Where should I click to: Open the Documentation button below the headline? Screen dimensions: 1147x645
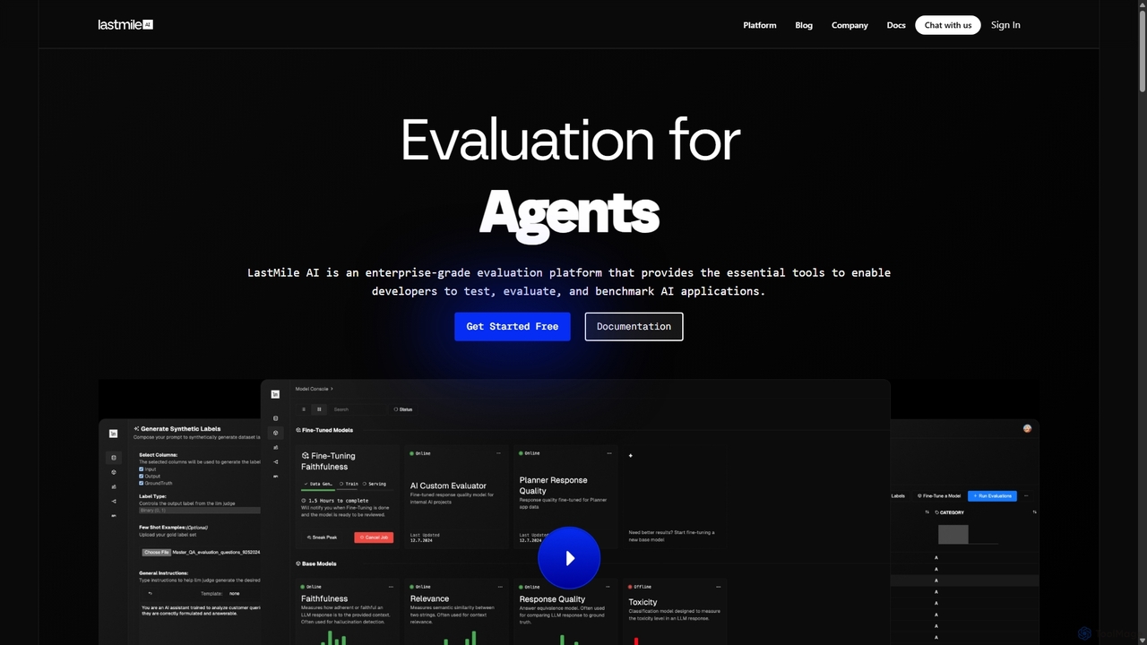634,326
